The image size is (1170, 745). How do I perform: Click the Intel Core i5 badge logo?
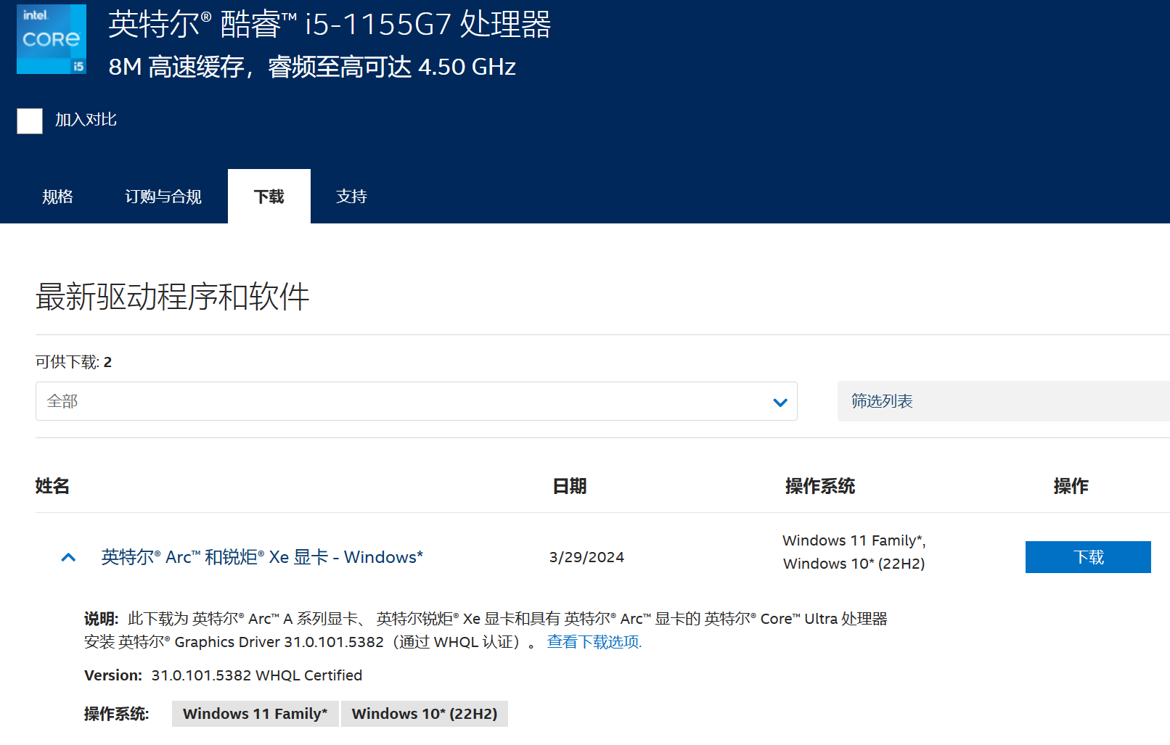tap(52, 39)
